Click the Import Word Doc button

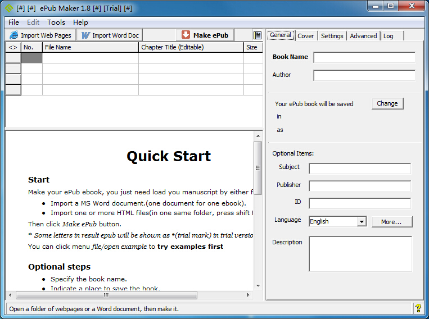(110, 35)
